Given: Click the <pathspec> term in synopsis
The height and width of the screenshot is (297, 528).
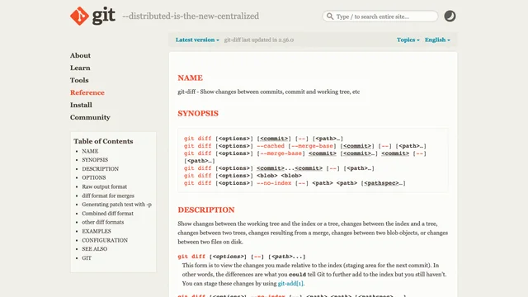Looking at the screenshot, I should click(381, 183).
